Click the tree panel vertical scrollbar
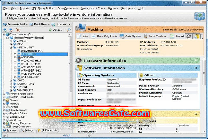The width and height of the screenshot is (208, 139). [x=70, y=64]
